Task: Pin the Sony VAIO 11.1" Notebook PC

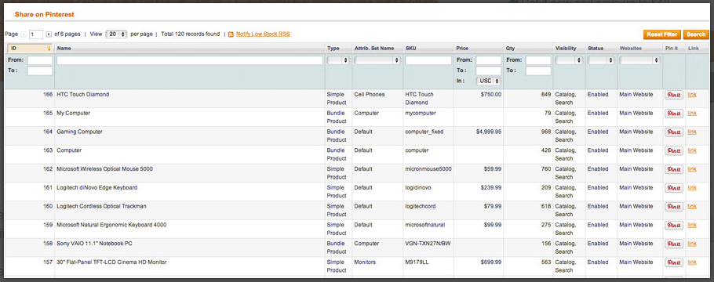Action: [x=674, y=244]
